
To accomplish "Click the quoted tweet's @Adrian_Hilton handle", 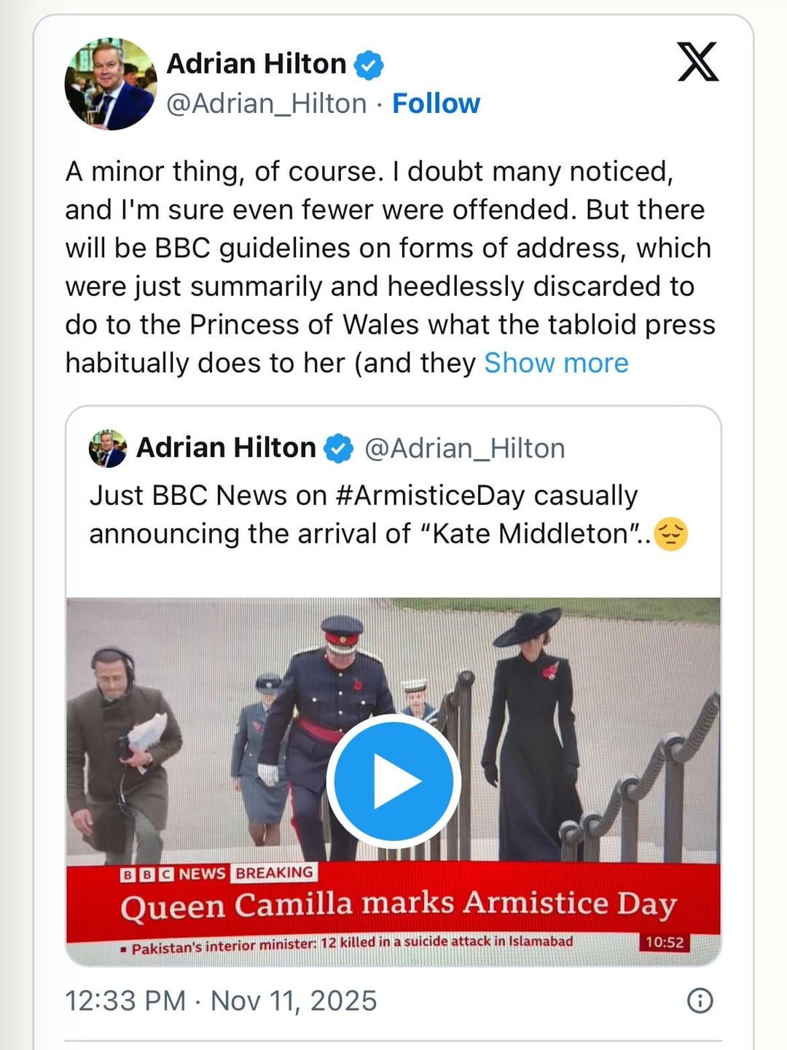I will [x=465, y=448].
